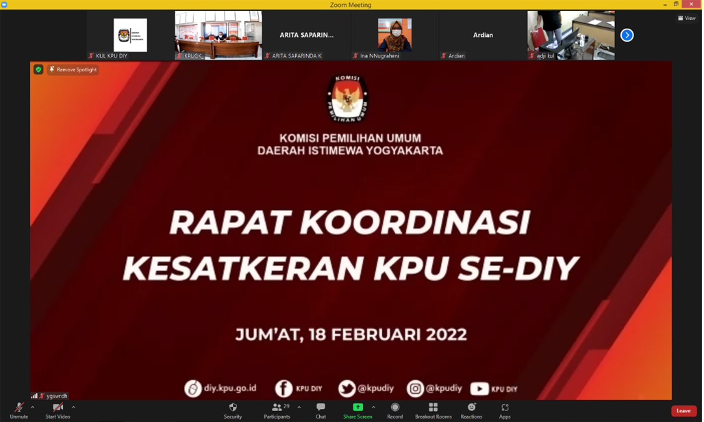Open the Participants panel
The height and width of the screenshot is (422, 704).
[277, 410]
